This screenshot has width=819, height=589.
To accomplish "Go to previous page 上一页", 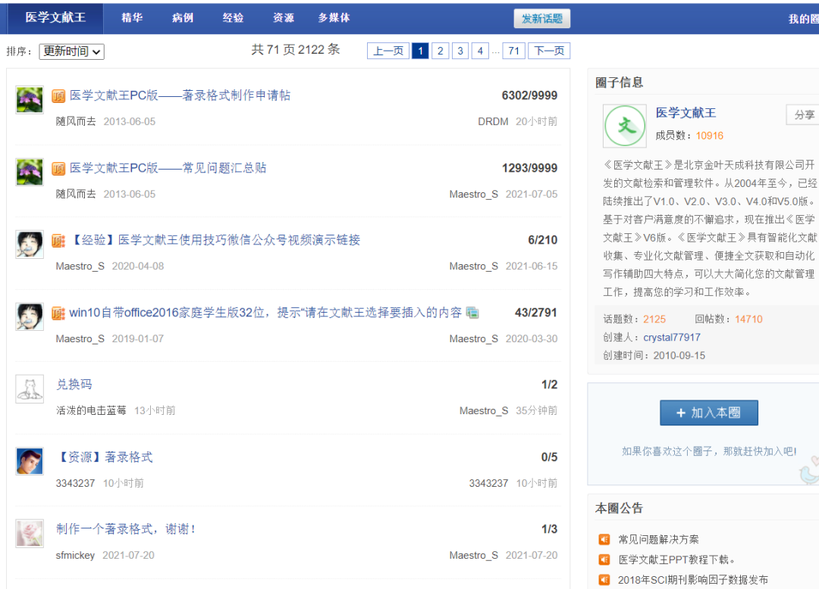I will pyautogui.click(x=388, y=51).
